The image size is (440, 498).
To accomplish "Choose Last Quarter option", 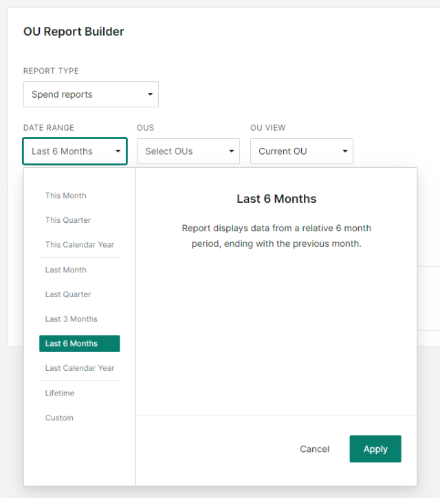I will [68, 294].
